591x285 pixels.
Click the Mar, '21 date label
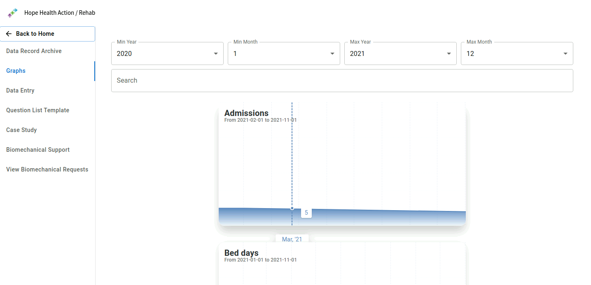pyautogui.click(x=292, y=239)
